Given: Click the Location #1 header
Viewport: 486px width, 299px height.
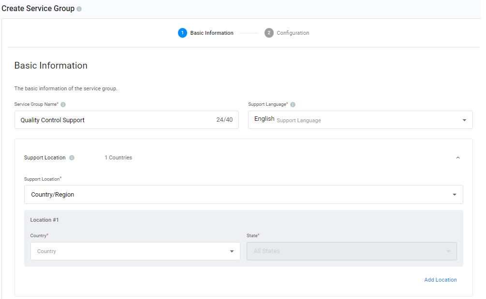Looking at the screenshot, I should [x=44, y=220].
